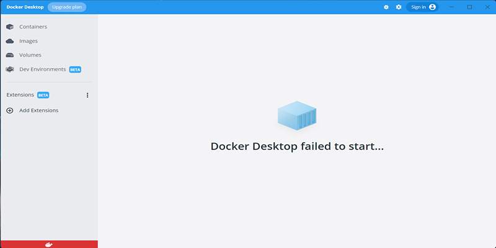The height and width of the screenshot is (248, 496).
Task: Maximize the Docker Desktop window
Action: [469, 7]
